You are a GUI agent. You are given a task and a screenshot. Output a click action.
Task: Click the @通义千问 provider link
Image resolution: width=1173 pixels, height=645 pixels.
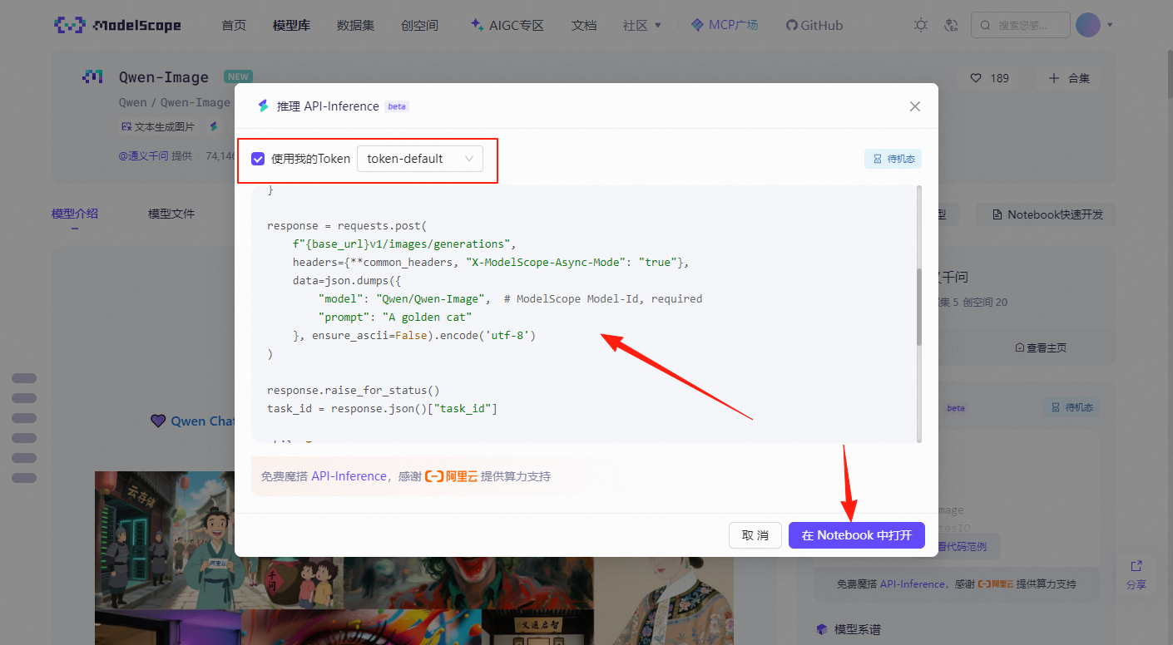144,155
